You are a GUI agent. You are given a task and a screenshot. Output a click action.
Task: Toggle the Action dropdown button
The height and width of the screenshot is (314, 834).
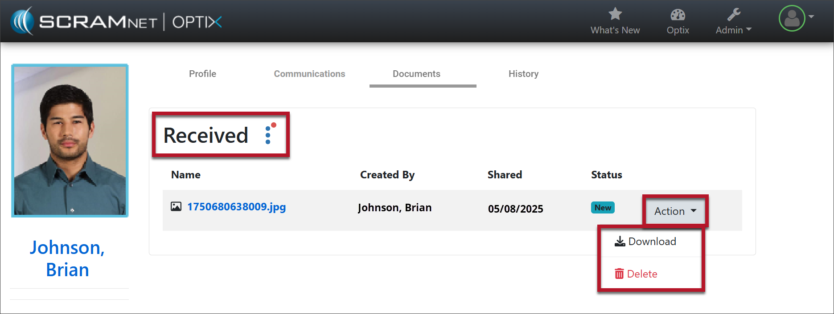[675, 211]
